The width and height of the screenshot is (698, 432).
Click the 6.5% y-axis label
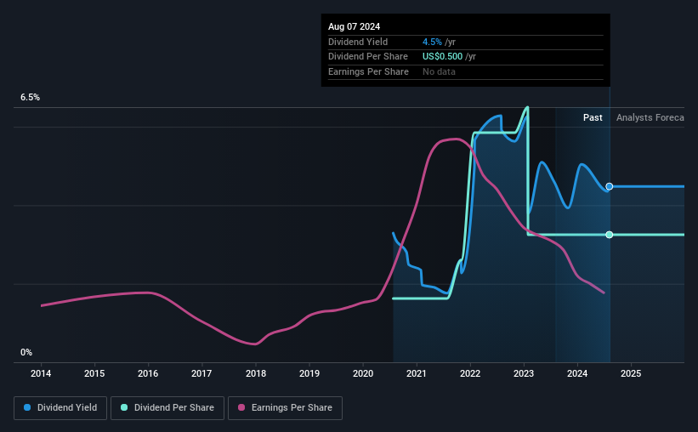coord(31,98)
